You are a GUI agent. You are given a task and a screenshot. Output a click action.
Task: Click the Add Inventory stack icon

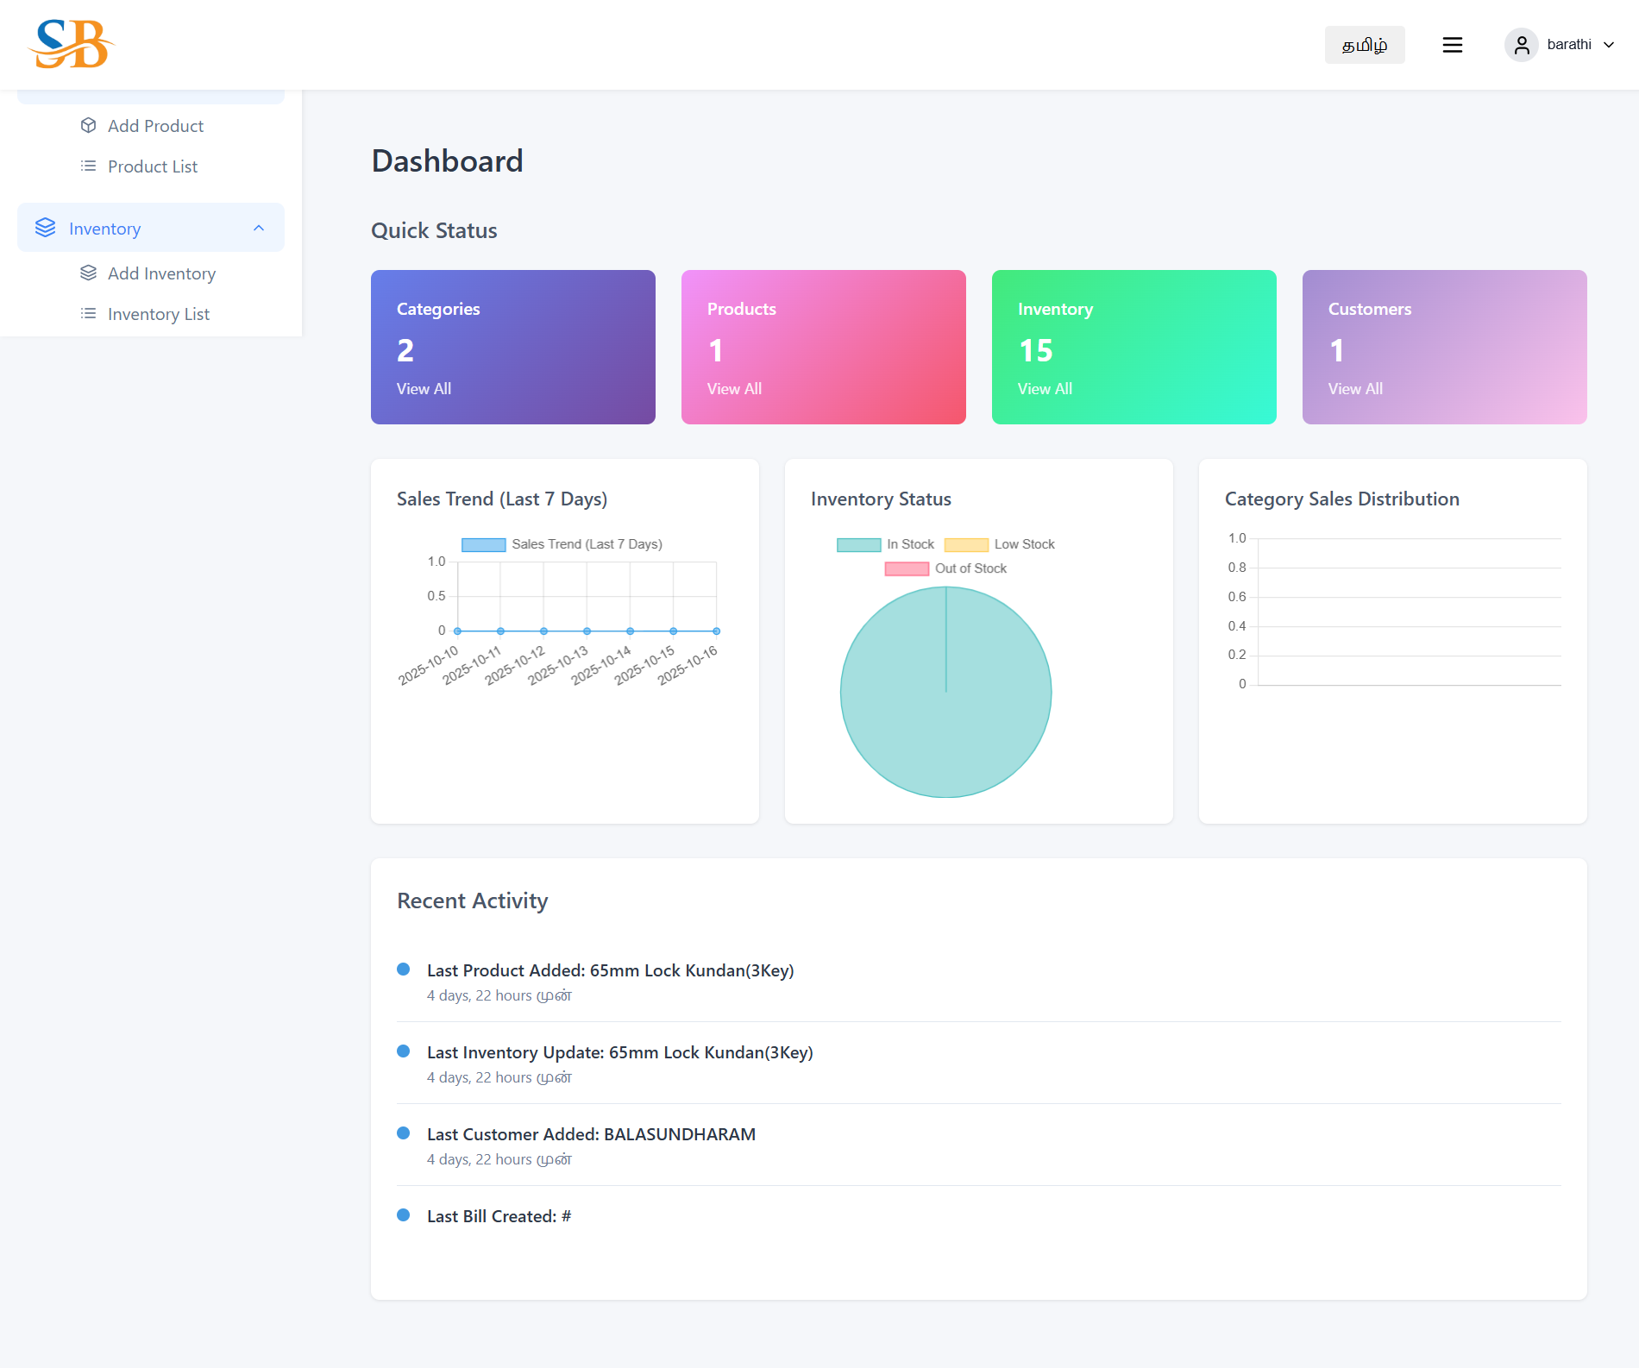coord(88,273)
